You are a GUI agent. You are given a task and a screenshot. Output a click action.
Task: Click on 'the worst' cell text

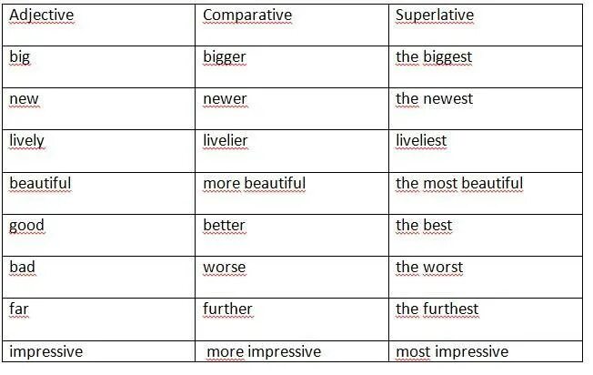point(429,268)
